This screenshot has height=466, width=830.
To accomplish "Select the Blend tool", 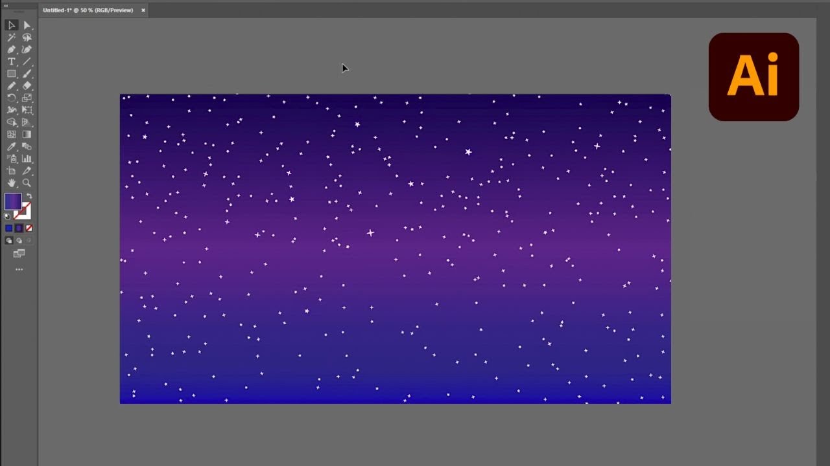I will 27,146.
